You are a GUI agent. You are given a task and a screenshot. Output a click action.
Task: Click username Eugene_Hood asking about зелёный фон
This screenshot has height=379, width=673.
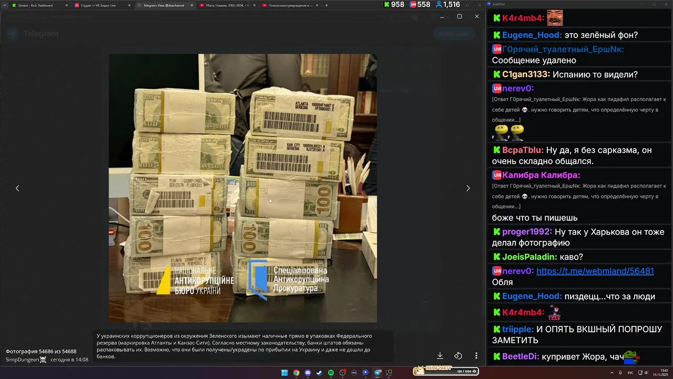[x=532, y=35]
